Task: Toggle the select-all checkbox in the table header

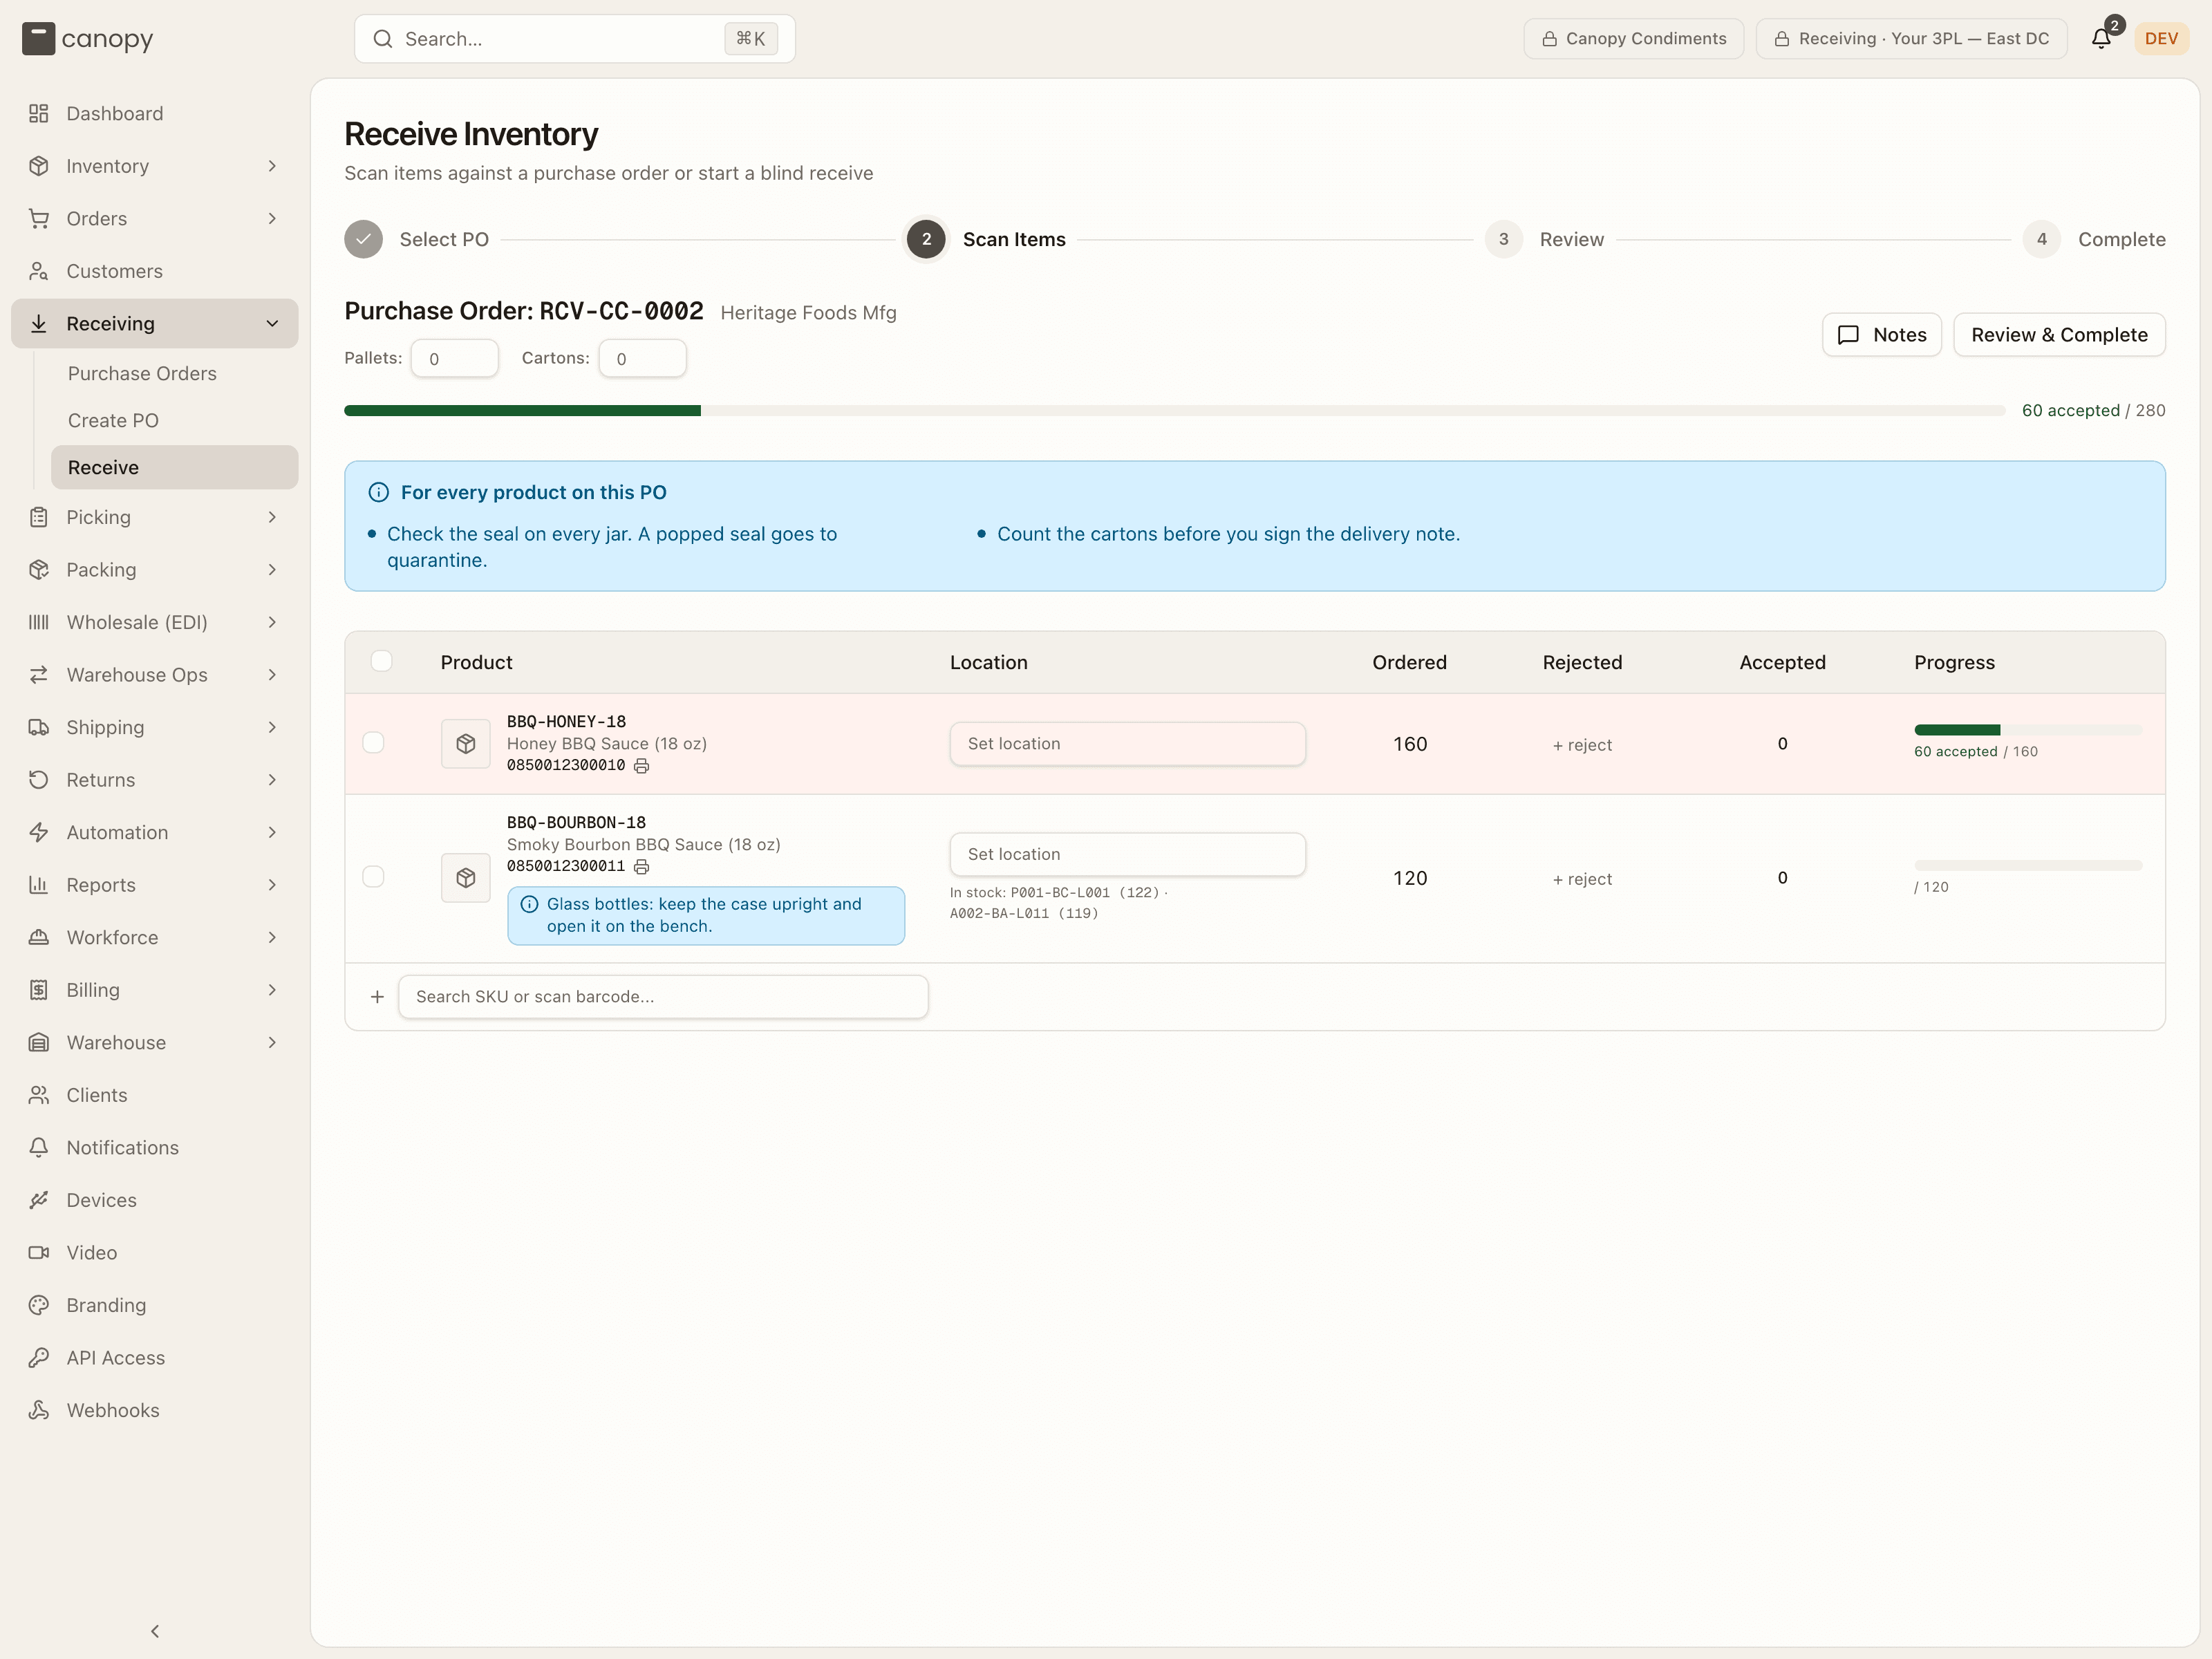Action: pos(382,661)
